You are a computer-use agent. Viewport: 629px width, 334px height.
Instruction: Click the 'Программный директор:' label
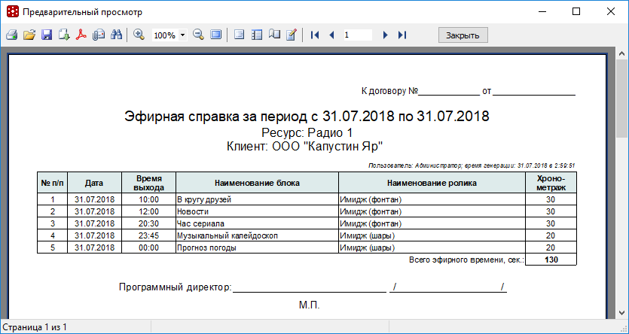[x=176, y=287]
